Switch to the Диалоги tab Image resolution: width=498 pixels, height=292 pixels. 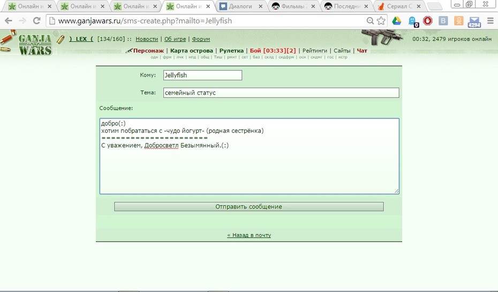click(x=240, y=6)
